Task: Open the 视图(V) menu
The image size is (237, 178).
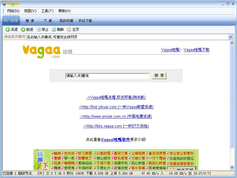Action: click(30, 11)
